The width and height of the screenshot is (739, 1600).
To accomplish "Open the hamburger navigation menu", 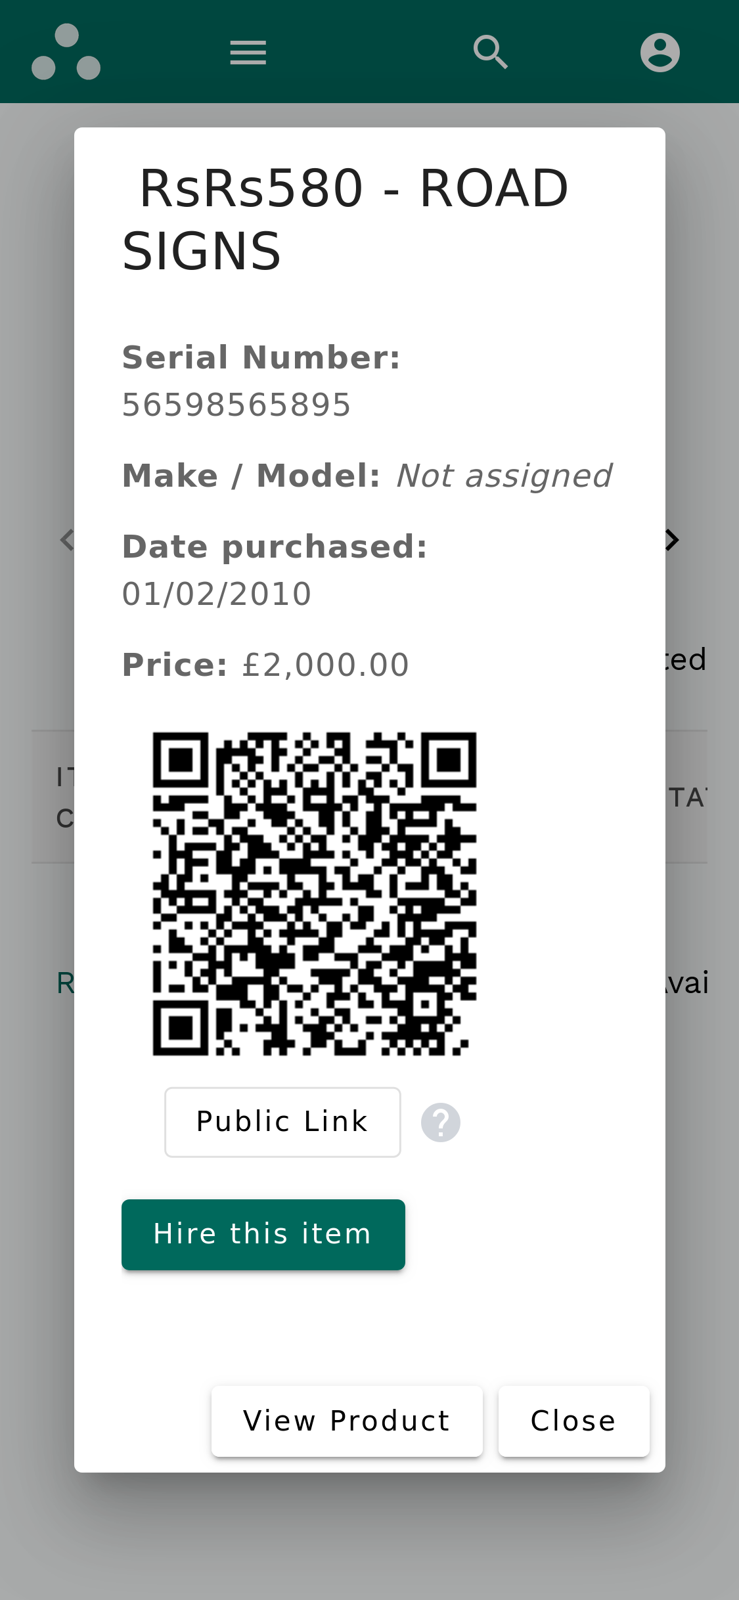I will [248, 52].
